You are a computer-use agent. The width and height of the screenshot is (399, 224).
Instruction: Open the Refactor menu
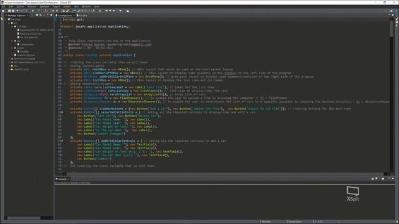click(32, 7)
